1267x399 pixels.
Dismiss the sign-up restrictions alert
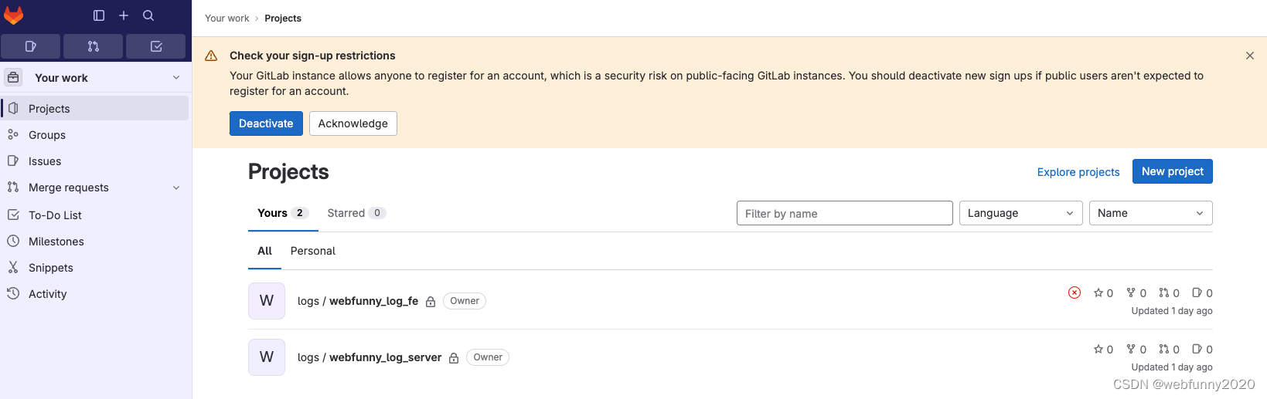tap(1250, 56)
